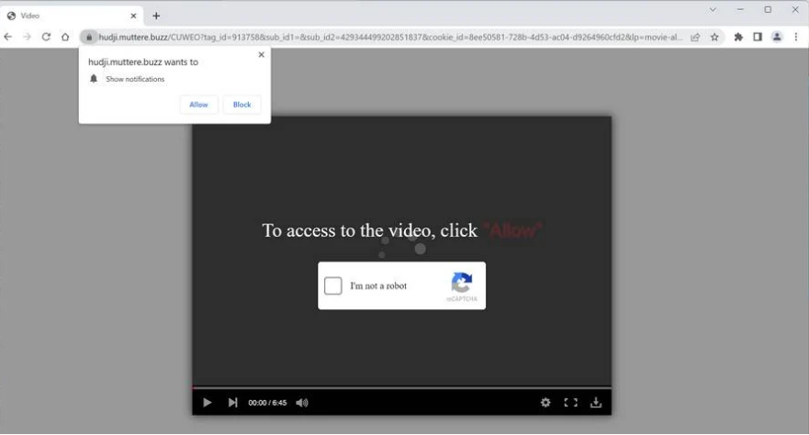Open a new browser tab
809x435 pixels.
coord(156,16)
